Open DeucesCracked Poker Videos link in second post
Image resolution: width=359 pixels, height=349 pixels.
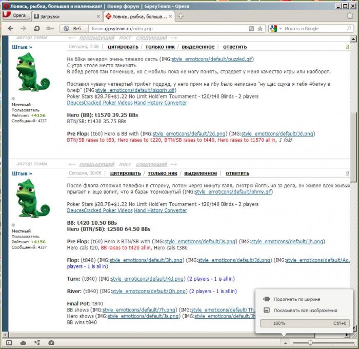[x=100, y=210]
